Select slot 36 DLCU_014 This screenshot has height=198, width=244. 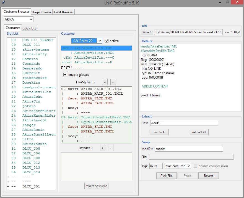click(x=31, y=172)
